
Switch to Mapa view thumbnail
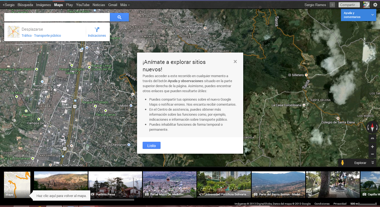17,184
